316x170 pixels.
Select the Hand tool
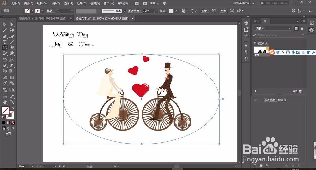pos(5,102)
